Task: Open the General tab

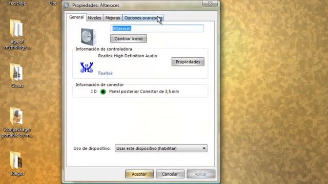Action: (x=76, y=17)
